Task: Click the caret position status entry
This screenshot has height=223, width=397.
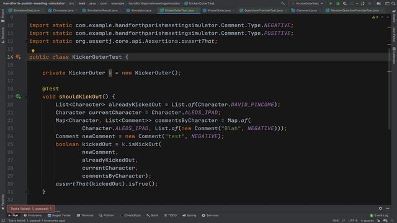Action: pyautogui.click(x=335, y=221)
